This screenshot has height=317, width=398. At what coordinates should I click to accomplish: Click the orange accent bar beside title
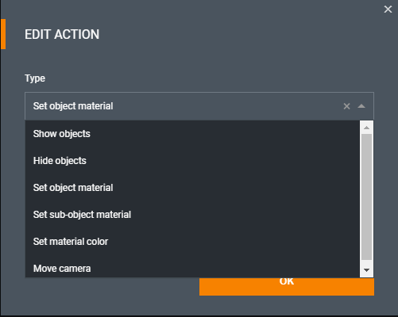point(3,34)
